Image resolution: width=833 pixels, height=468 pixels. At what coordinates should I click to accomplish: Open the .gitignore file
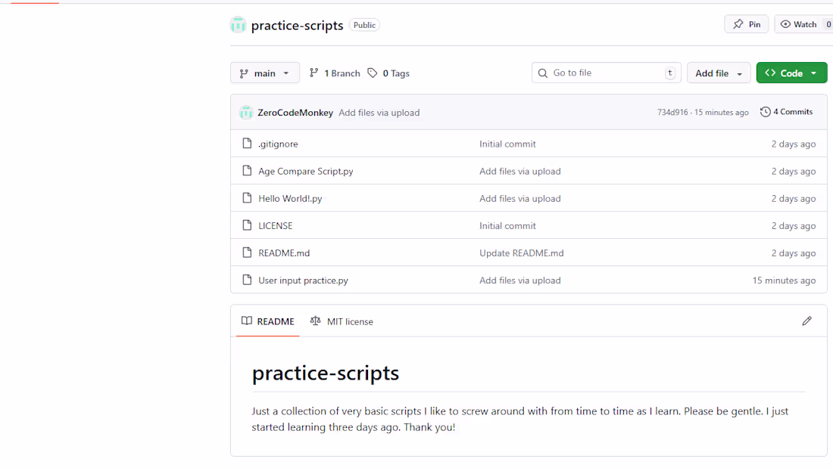click(x=278, y=144)
